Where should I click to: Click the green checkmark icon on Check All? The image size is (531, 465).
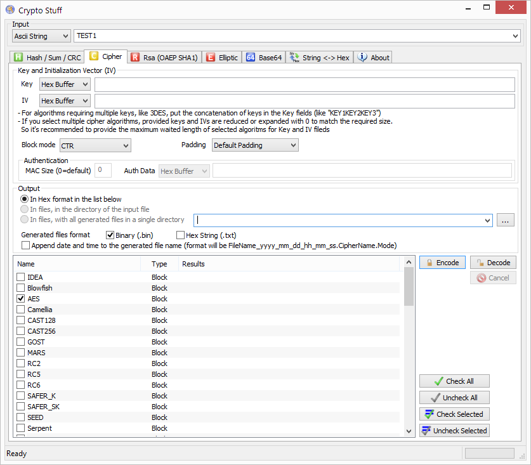(x=439, y=381)
